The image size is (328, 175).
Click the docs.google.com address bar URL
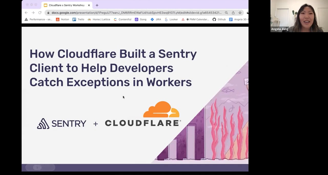pos(137,12)
